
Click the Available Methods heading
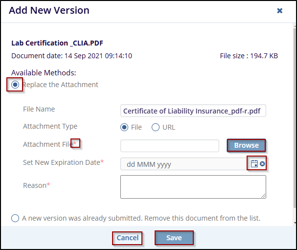coord(44,73)
